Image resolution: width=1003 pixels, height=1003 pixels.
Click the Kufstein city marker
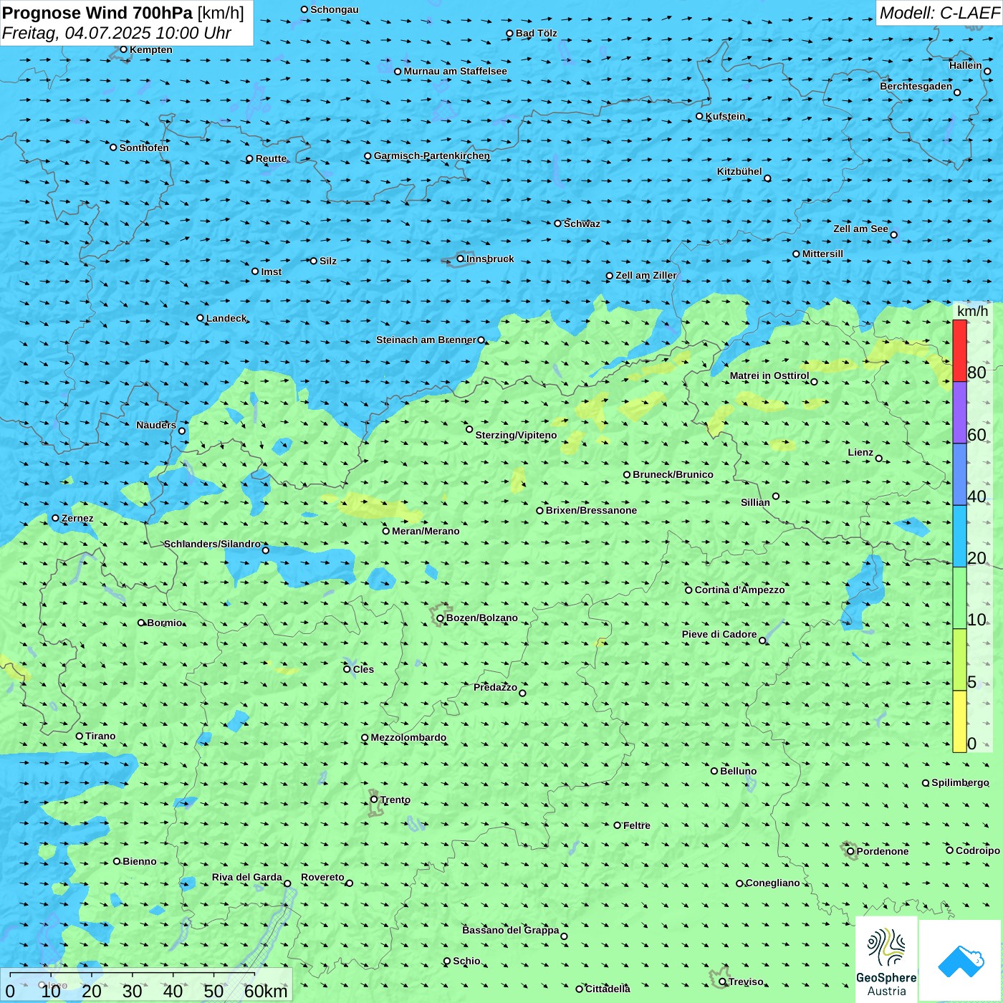point(699,116)
